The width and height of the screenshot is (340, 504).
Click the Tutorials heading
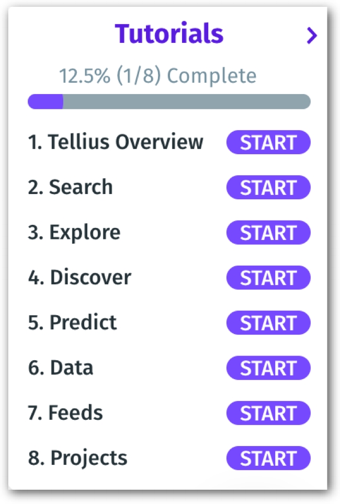coord(169,35)
